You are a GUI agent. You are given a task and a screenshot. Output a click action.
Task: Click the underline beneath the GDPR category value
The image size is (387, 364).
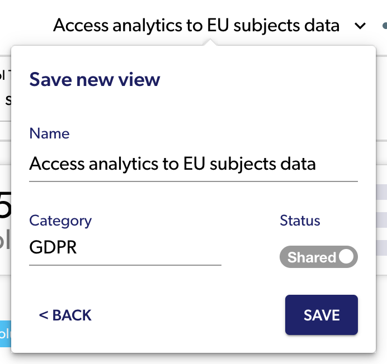125,265
